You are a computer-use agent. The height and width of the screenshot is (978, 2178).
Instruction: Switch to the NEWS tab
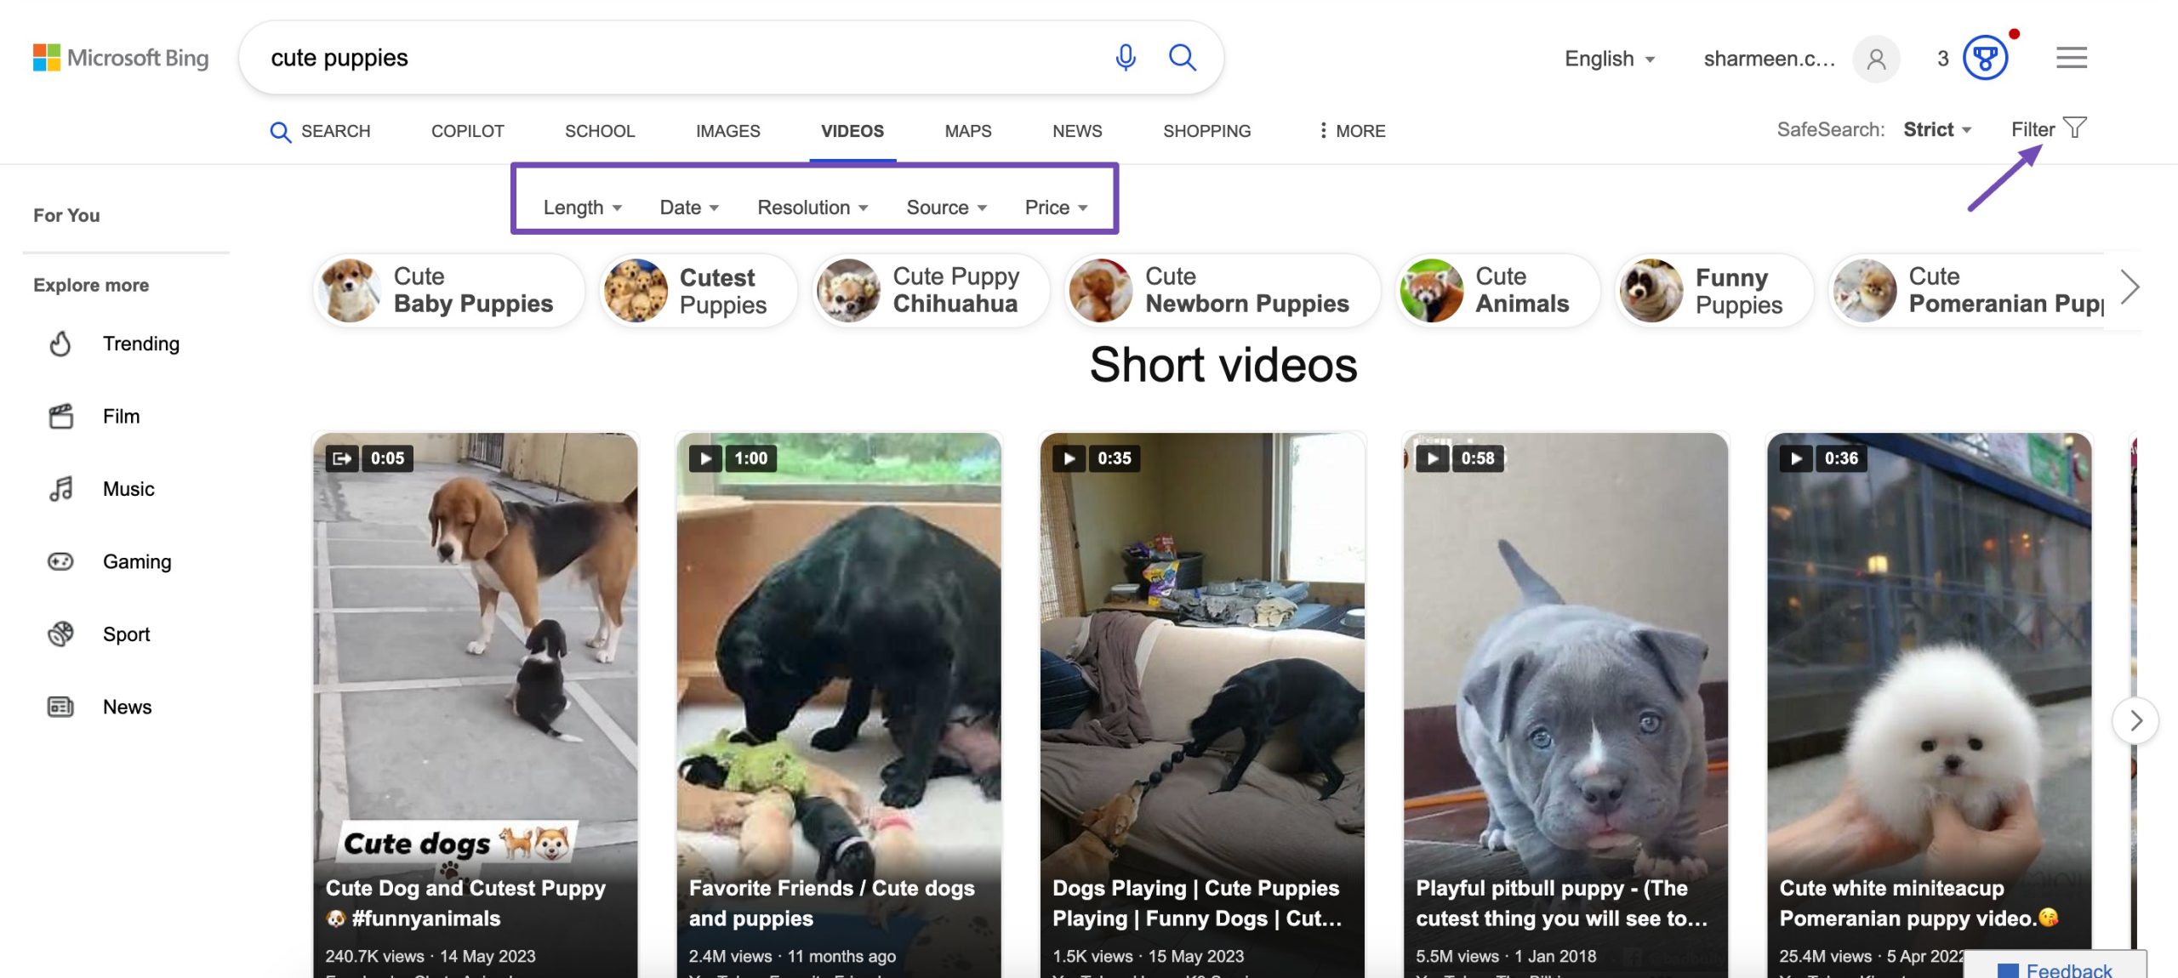coord(1077,131)
